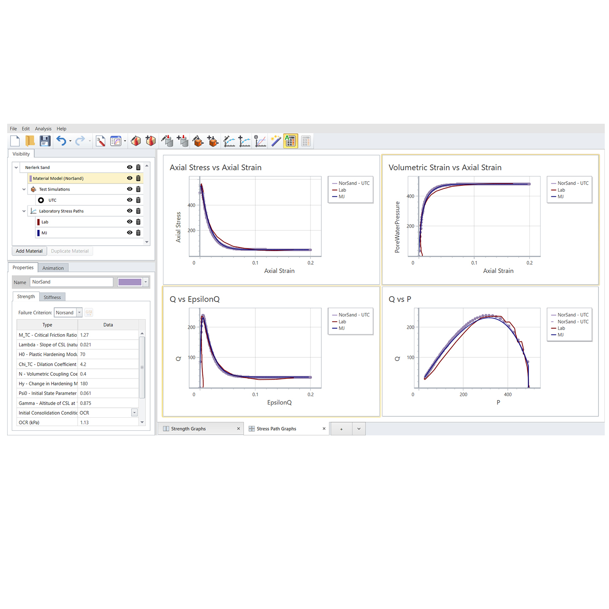This screenshot has height=609, width=609.
Task: Open the graph tabs overflow dropdown
Action: click(x=359, y=429)
